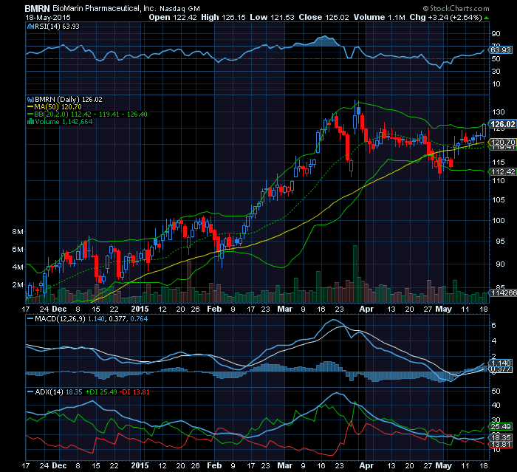Click the candlestick icon beside BMRN (Daily)
This screenshot has height=472, width=517.
click(31, 99)
